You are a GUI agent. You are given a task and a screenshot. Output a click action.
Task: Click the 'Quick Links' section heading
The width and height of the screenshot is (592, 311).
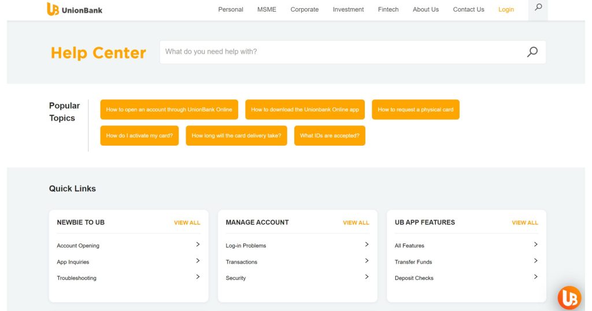72,188
